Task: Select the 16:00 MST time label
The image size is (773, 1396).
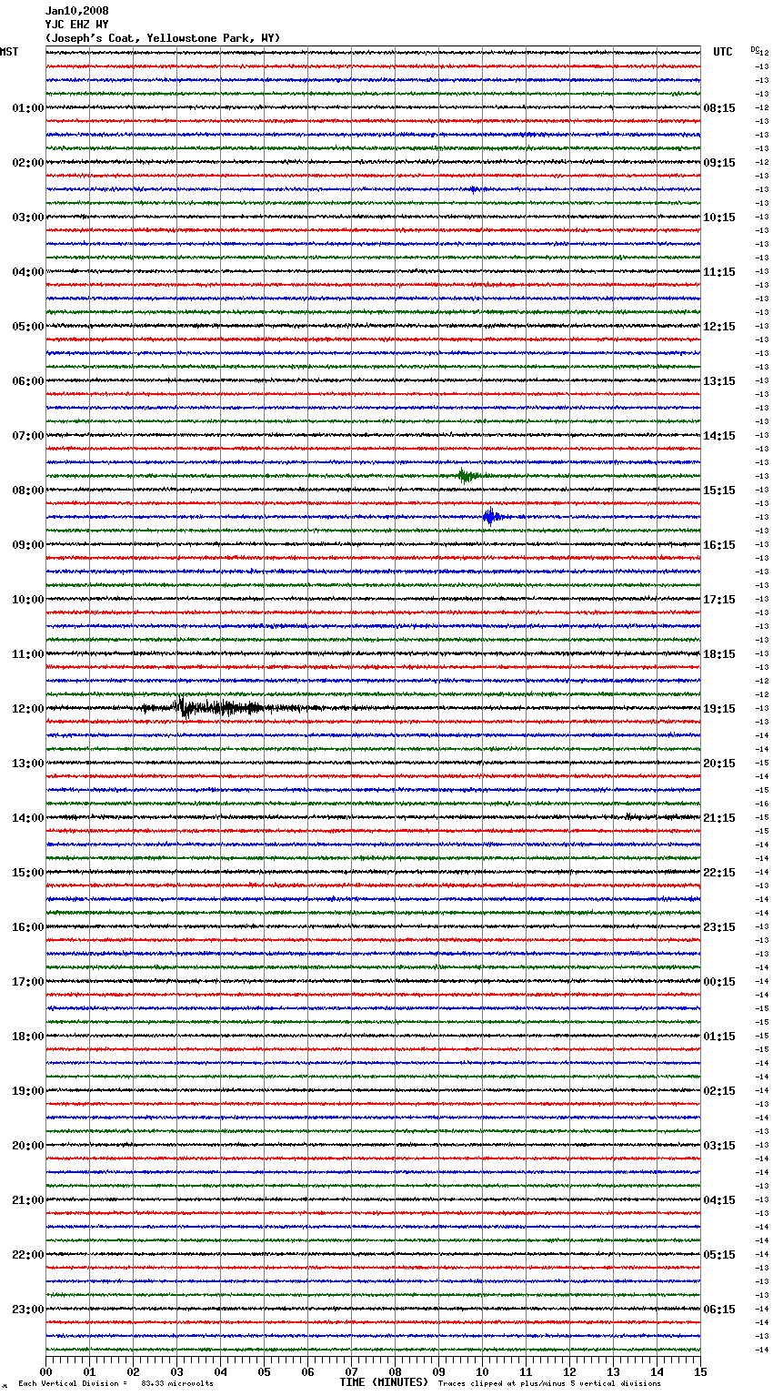Action: tap(28, 927)
